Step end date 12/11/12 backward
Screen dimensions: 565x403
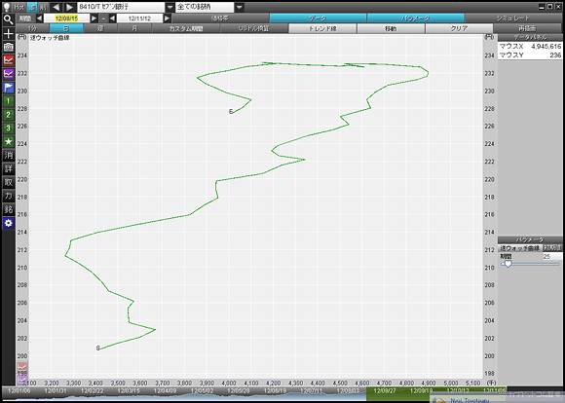tap(112, 18)
